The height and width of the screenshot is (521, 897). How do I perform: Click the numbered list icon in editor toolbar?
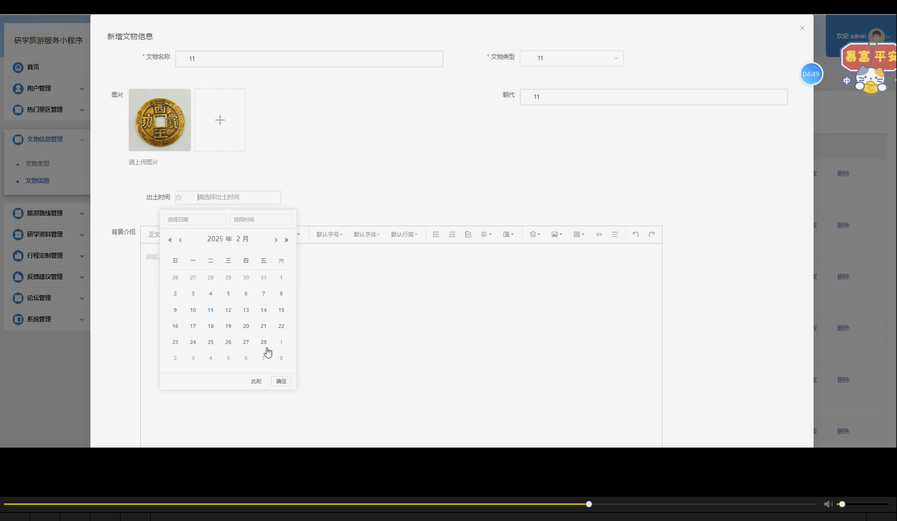[452, 234]
